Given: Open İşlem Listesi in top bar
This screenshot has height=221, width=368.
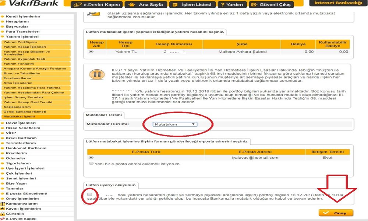Looking at the screenshot, I should 192,4.
